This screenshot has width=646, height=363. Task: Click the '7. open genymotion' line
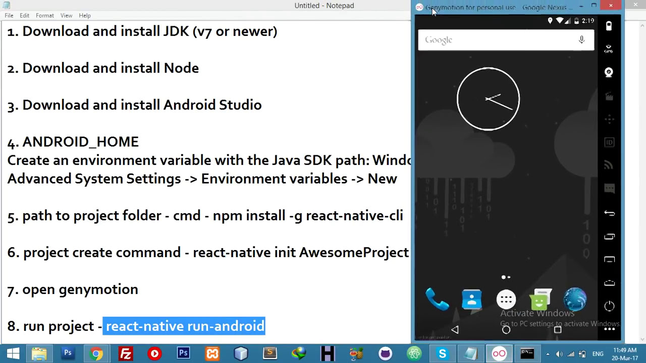(x=73, y=289)
